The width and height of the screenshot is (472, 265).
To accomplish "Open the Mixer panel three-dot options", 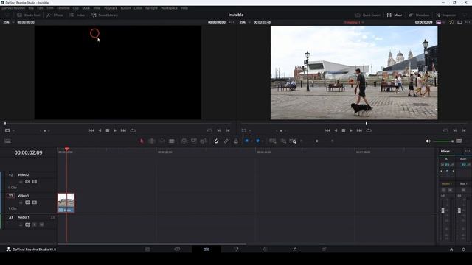I will [x=467, y=151].
